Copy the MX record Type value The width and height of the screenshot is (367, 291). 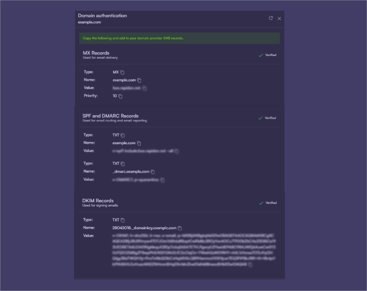122,72
